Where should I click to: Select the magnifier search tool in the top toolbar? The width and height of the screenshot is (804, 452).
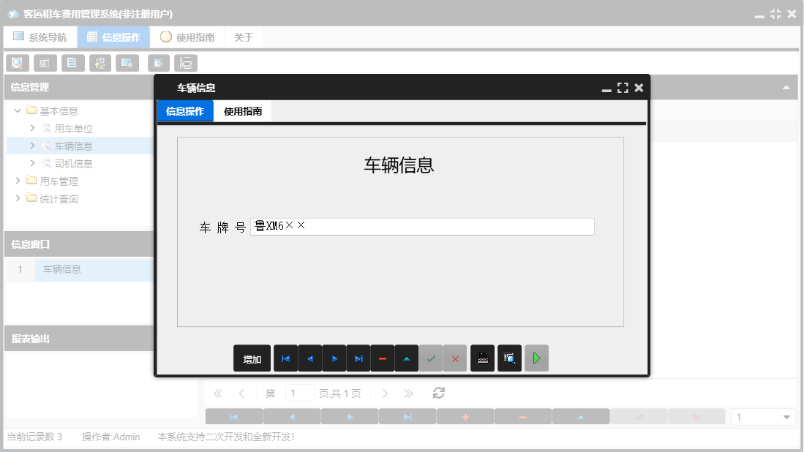coord(18,63)
